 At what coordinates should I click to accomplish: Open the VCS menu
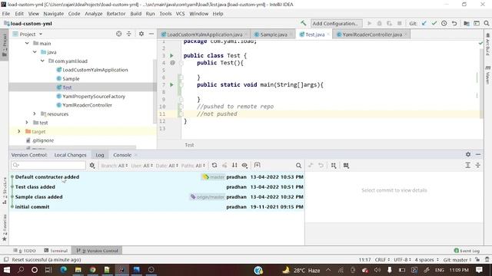[x=180, y=14]
